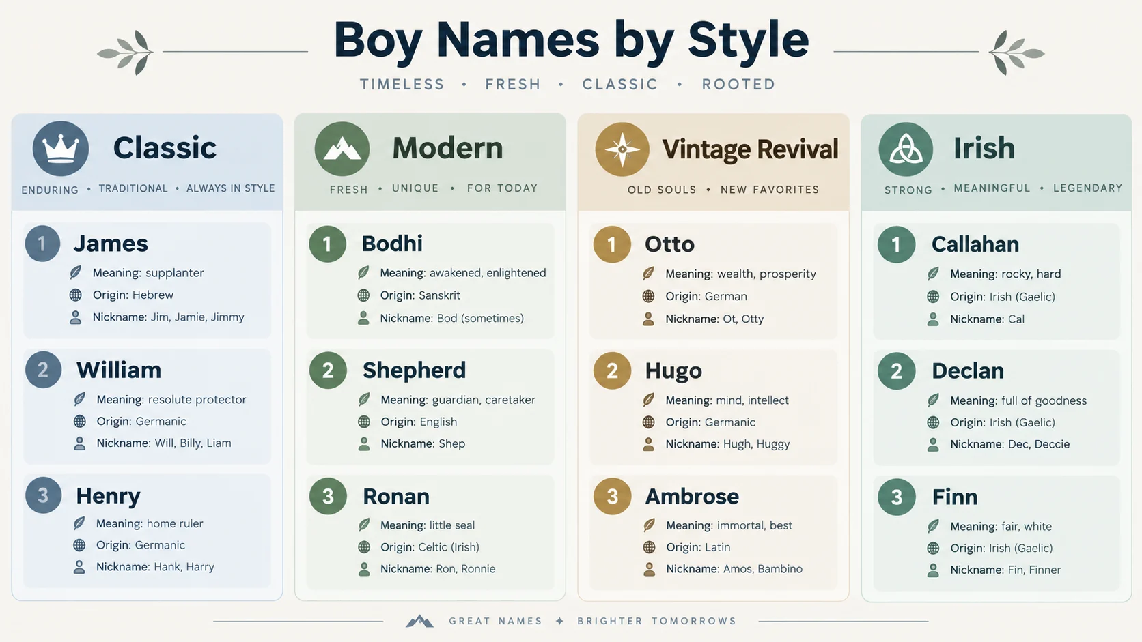Click the crown icon beside Classic
This screenshot has width=1142, height=642.
click(61, 149)
